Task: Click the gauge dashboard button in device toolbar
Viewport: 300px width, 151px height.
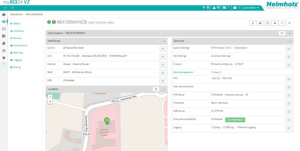Action: [260, 23]
